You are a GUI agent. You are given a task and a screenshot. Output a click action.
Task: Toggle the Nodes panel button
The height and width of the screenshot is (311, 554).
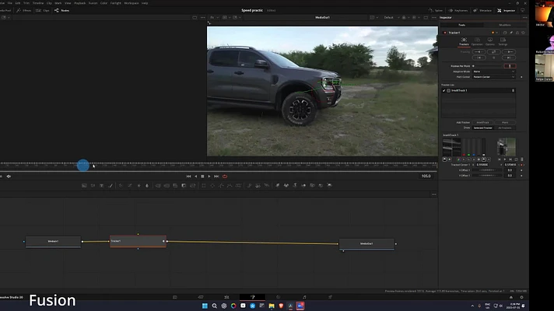(62, 10)
